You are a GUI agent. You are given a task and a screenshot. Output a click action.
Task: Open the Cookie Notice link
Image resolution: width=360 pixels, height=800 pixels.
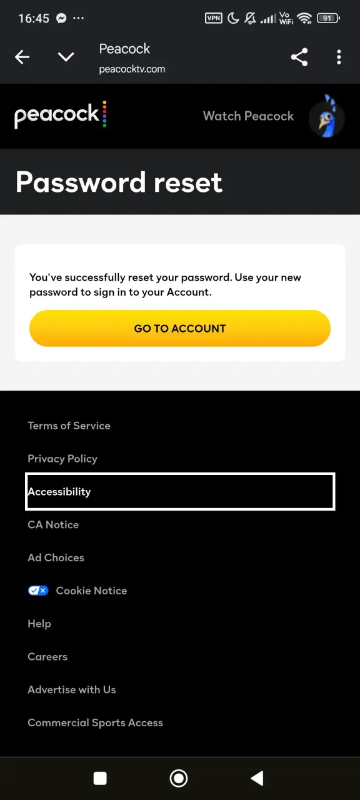(x=91, y=591)
